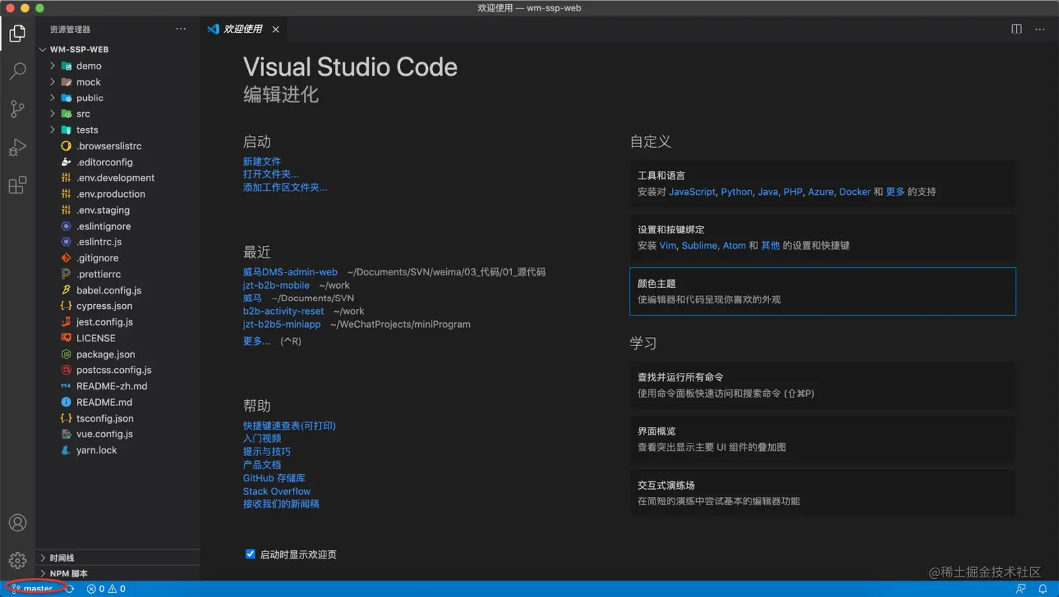Viewport: 1059px width, 597px height.
Task: Open the notifications bell in status bar
Action: (1043, 589)
